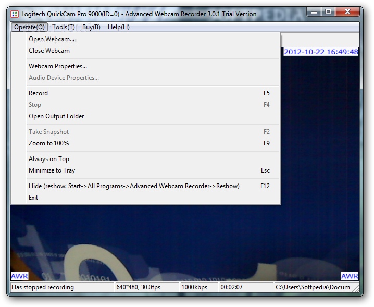Open the Operate(O) menu

click(29, 27)
